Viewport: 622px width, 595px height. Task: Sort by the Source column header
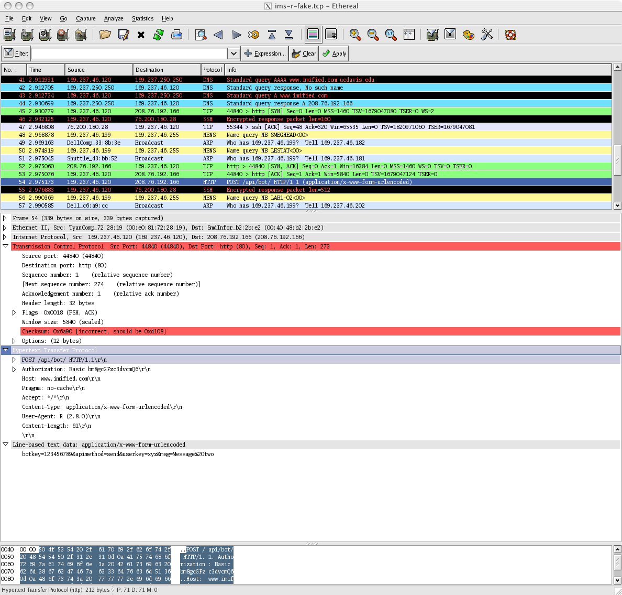(x=99, y=70)
